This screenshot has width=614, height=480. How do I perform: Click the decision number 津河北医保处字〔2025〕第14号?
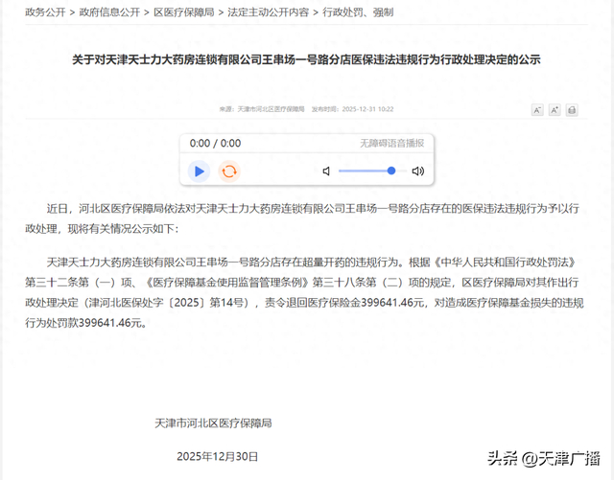(x=167, y=303)
